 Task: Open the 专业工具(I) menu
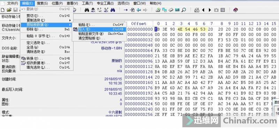pos(105,3)
